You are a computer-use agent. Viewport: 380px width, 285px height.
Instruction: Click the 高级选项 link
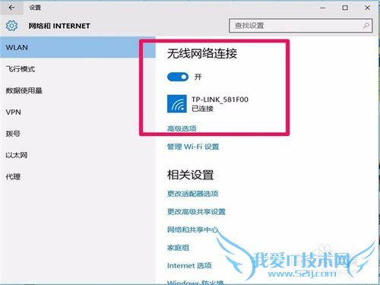pyautogui.click(x=182, y=128)
